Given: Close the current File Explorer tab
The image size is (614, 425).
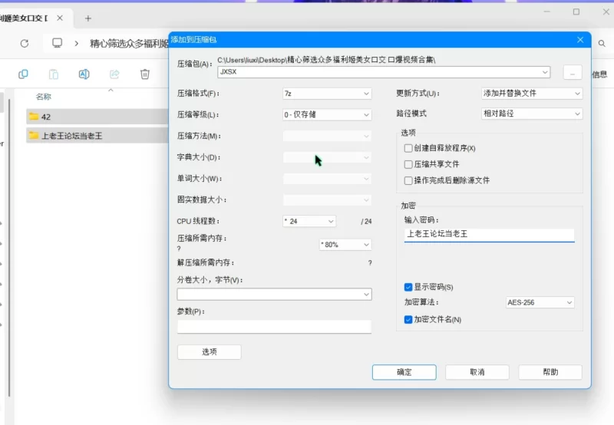Looking at the screenshot, I should [x=60, y=18].
